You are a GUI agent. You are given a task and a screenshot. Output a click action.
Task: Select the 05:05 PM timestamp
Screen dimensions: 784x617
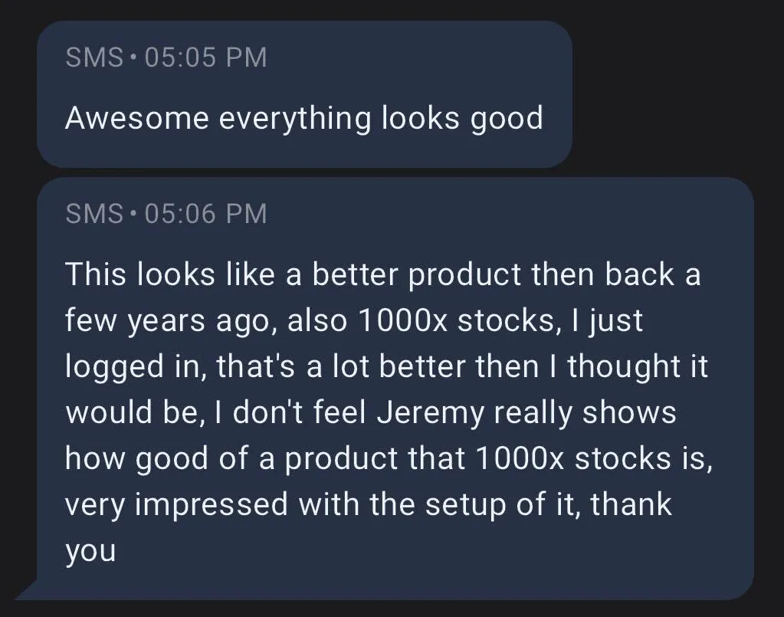[x=206, y=57]
